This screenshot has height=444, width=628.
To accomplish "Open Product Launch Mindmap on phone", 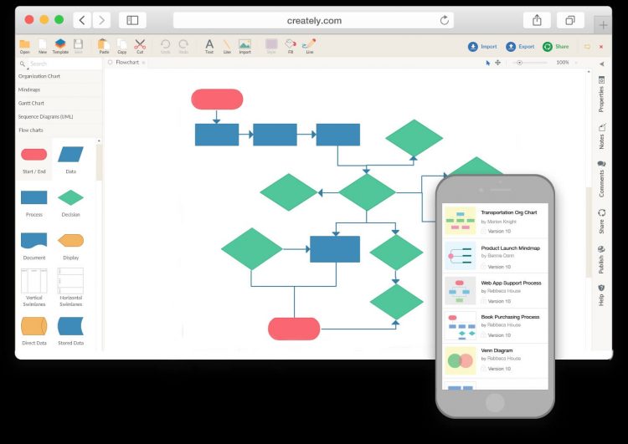I will coord(495,256).
